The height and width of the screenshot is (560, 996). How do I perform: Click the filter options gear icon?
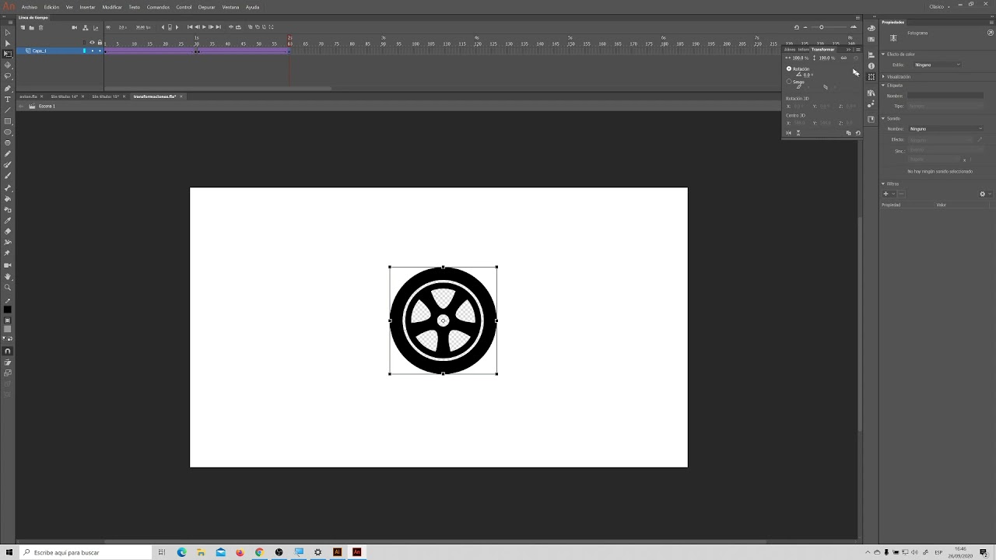[x=982, y=194]
